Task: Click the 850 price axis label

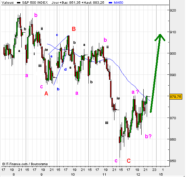Action: pos(173,161)
